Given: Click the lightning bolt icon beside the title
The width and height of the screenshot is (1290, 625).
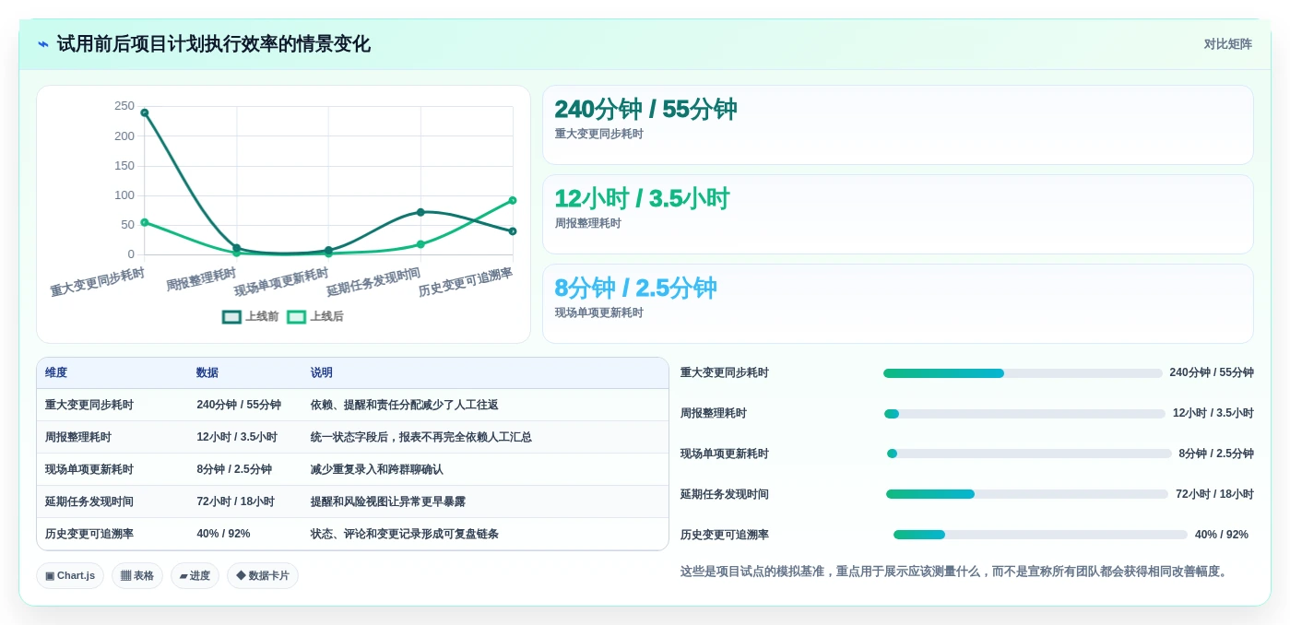Looking at the screenshot, I should 43,44.
